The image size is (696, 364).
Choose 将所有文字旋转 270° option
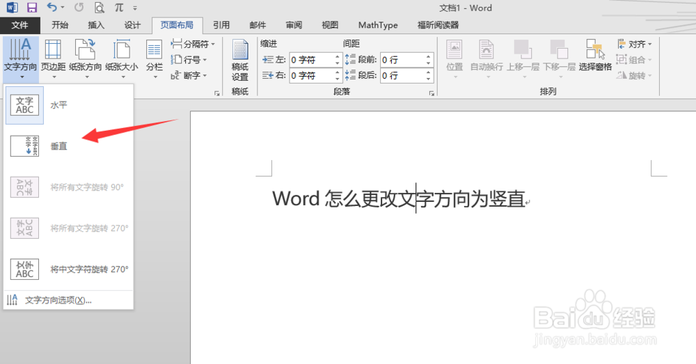68,228
